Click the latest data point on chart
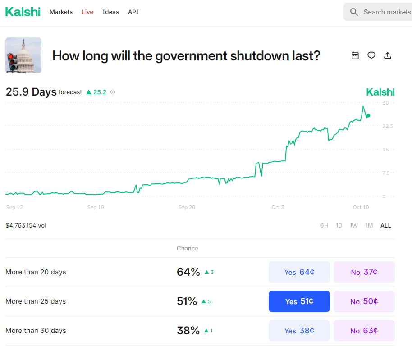Screen dimensions: 412x346 [x=368, y=116]
